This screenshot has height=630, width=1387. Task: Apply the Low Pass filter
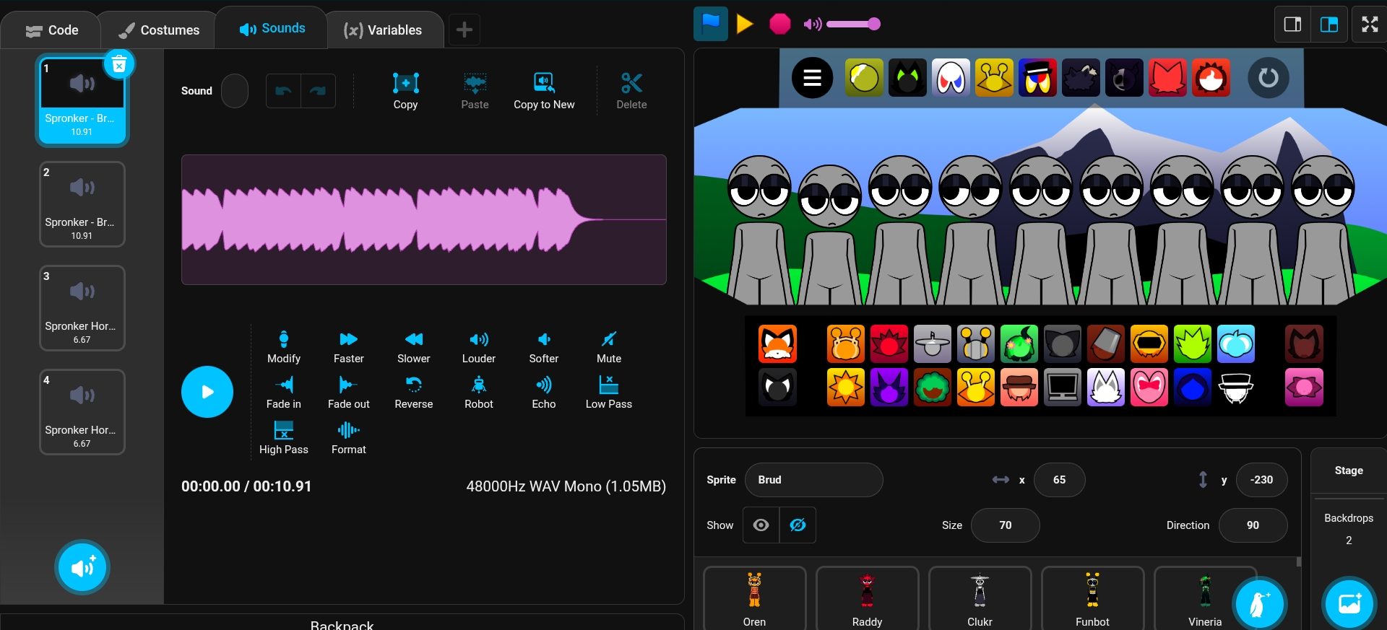click(609, 393)
